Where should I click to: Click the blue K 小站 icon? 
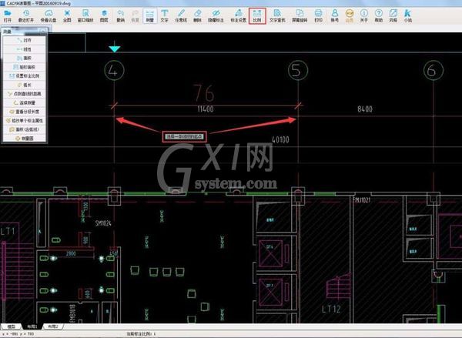408,15
